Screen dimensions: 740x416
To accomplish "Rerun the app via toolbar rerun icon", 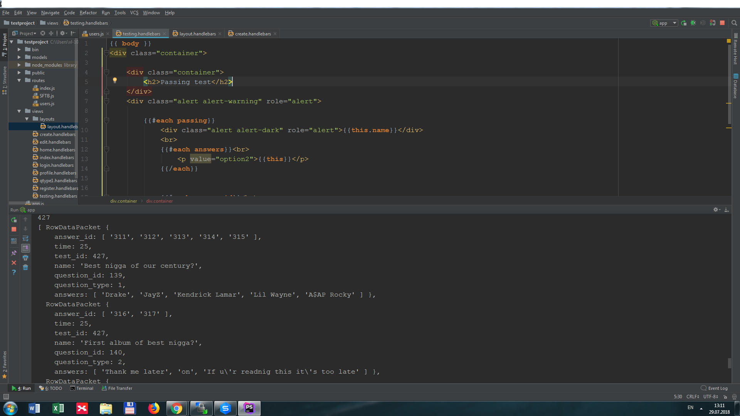I will point(684,23).
